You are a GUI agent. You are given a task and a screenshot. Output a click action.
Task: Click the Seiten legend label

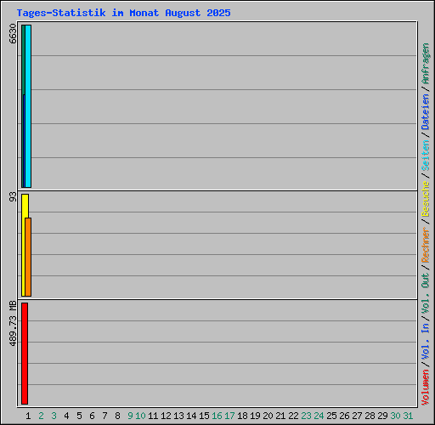coord(426,156)
